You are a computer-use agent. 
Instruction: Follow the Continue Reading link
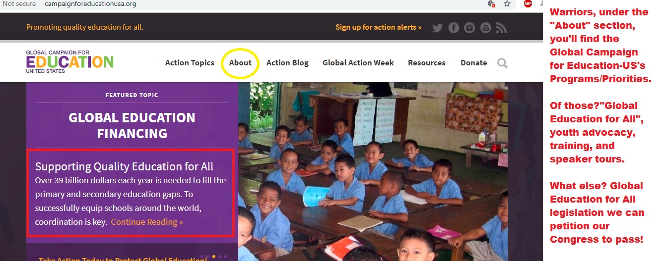147,222
